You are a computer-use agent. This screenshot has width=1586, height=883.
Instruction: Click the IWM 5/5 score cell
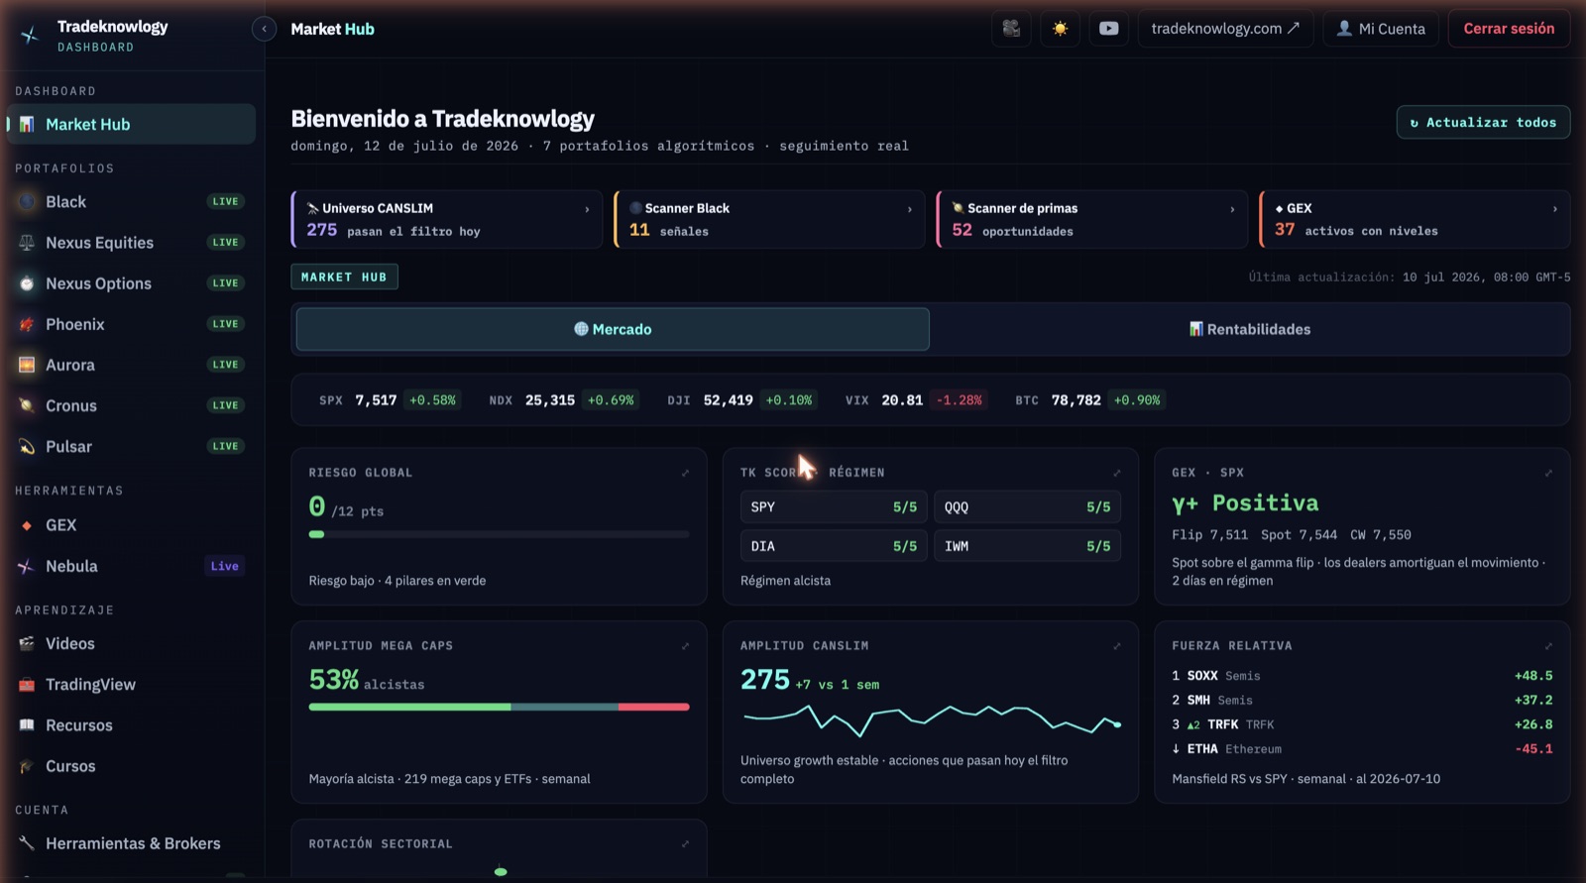1027,546
